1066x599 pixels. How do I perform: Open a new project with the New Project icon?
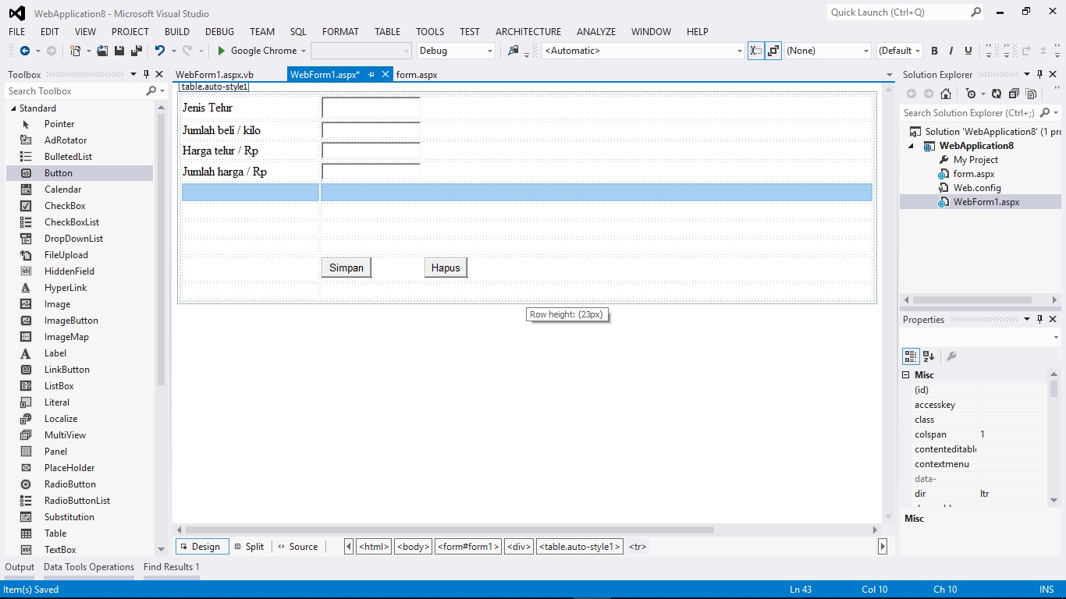74,50
